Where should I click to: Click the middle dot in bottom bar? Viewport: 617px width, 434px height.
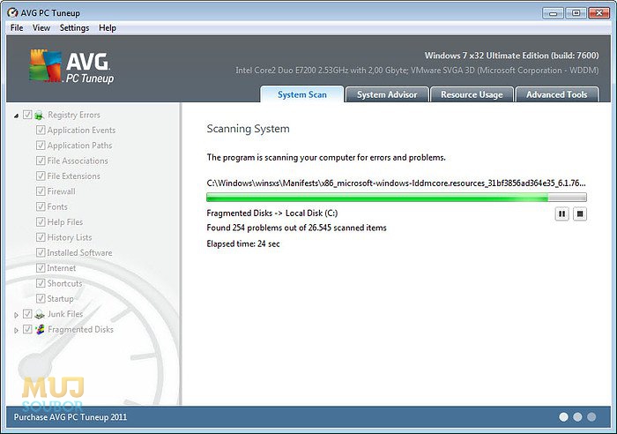(577, 417)
